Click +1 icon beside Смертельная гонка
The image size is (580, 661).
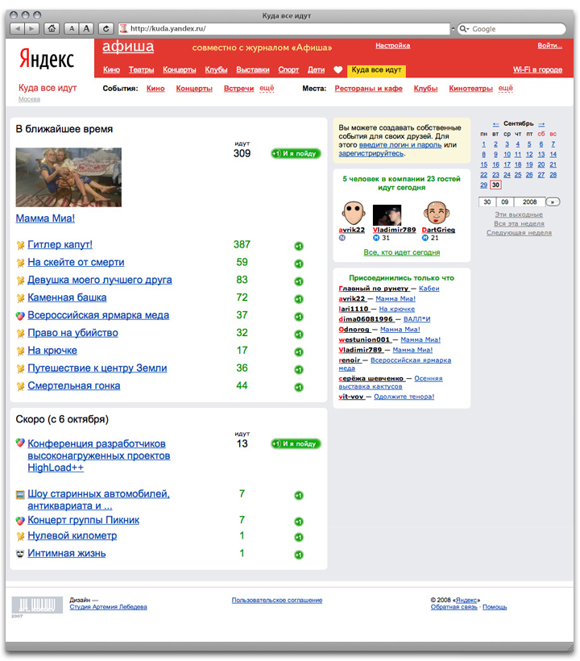point(299,388)
